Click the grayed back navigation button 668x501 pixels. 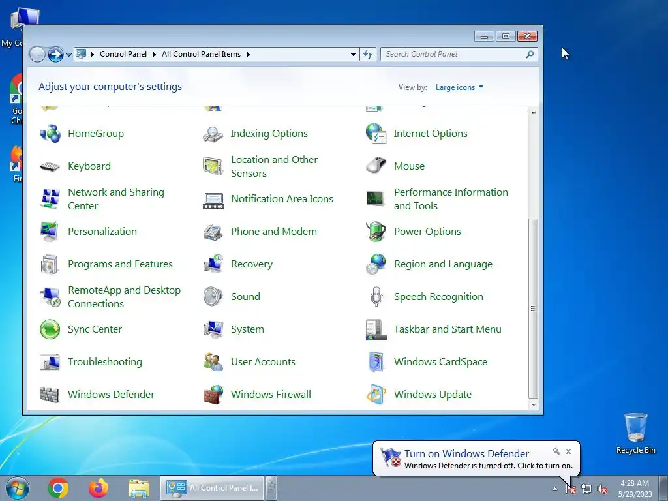coord(37,55)
